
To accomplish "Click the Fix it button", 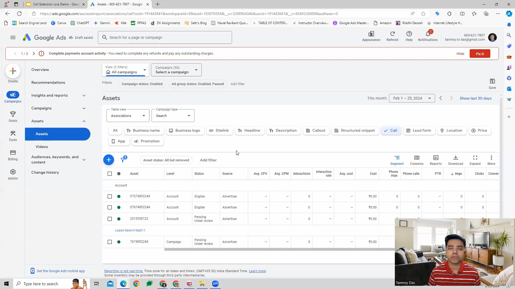I will 480,54.
